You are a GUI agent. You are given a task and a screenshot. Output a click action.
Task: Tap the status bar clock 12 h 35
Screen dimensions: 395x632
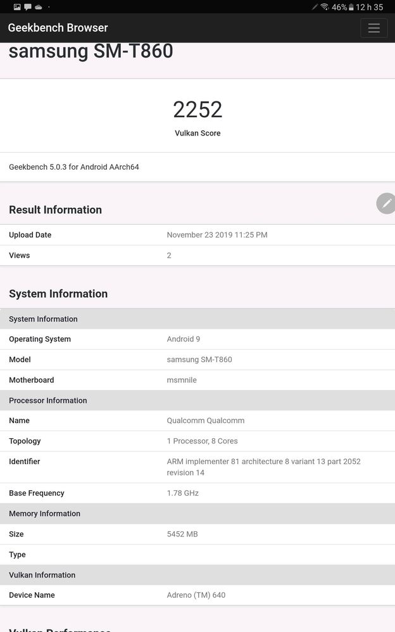(369, 7)
